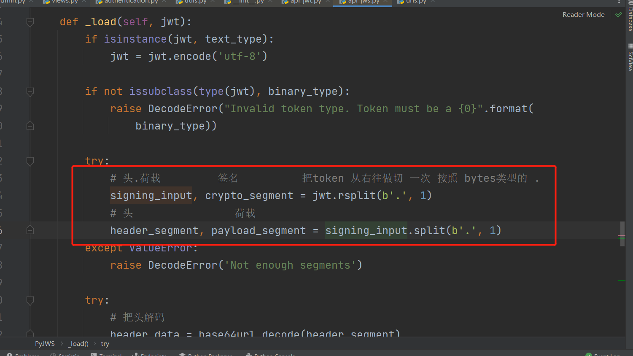Place cursor on '_load' in the def line
This screenshot has height=356, width=633.
tap(100, 22)
